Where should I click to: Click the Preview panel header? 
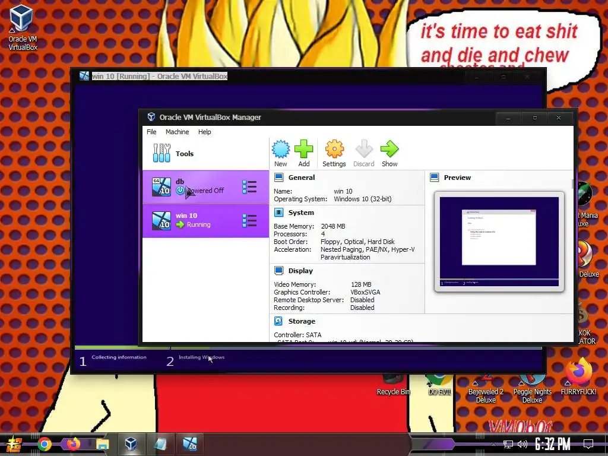[457, 178]
